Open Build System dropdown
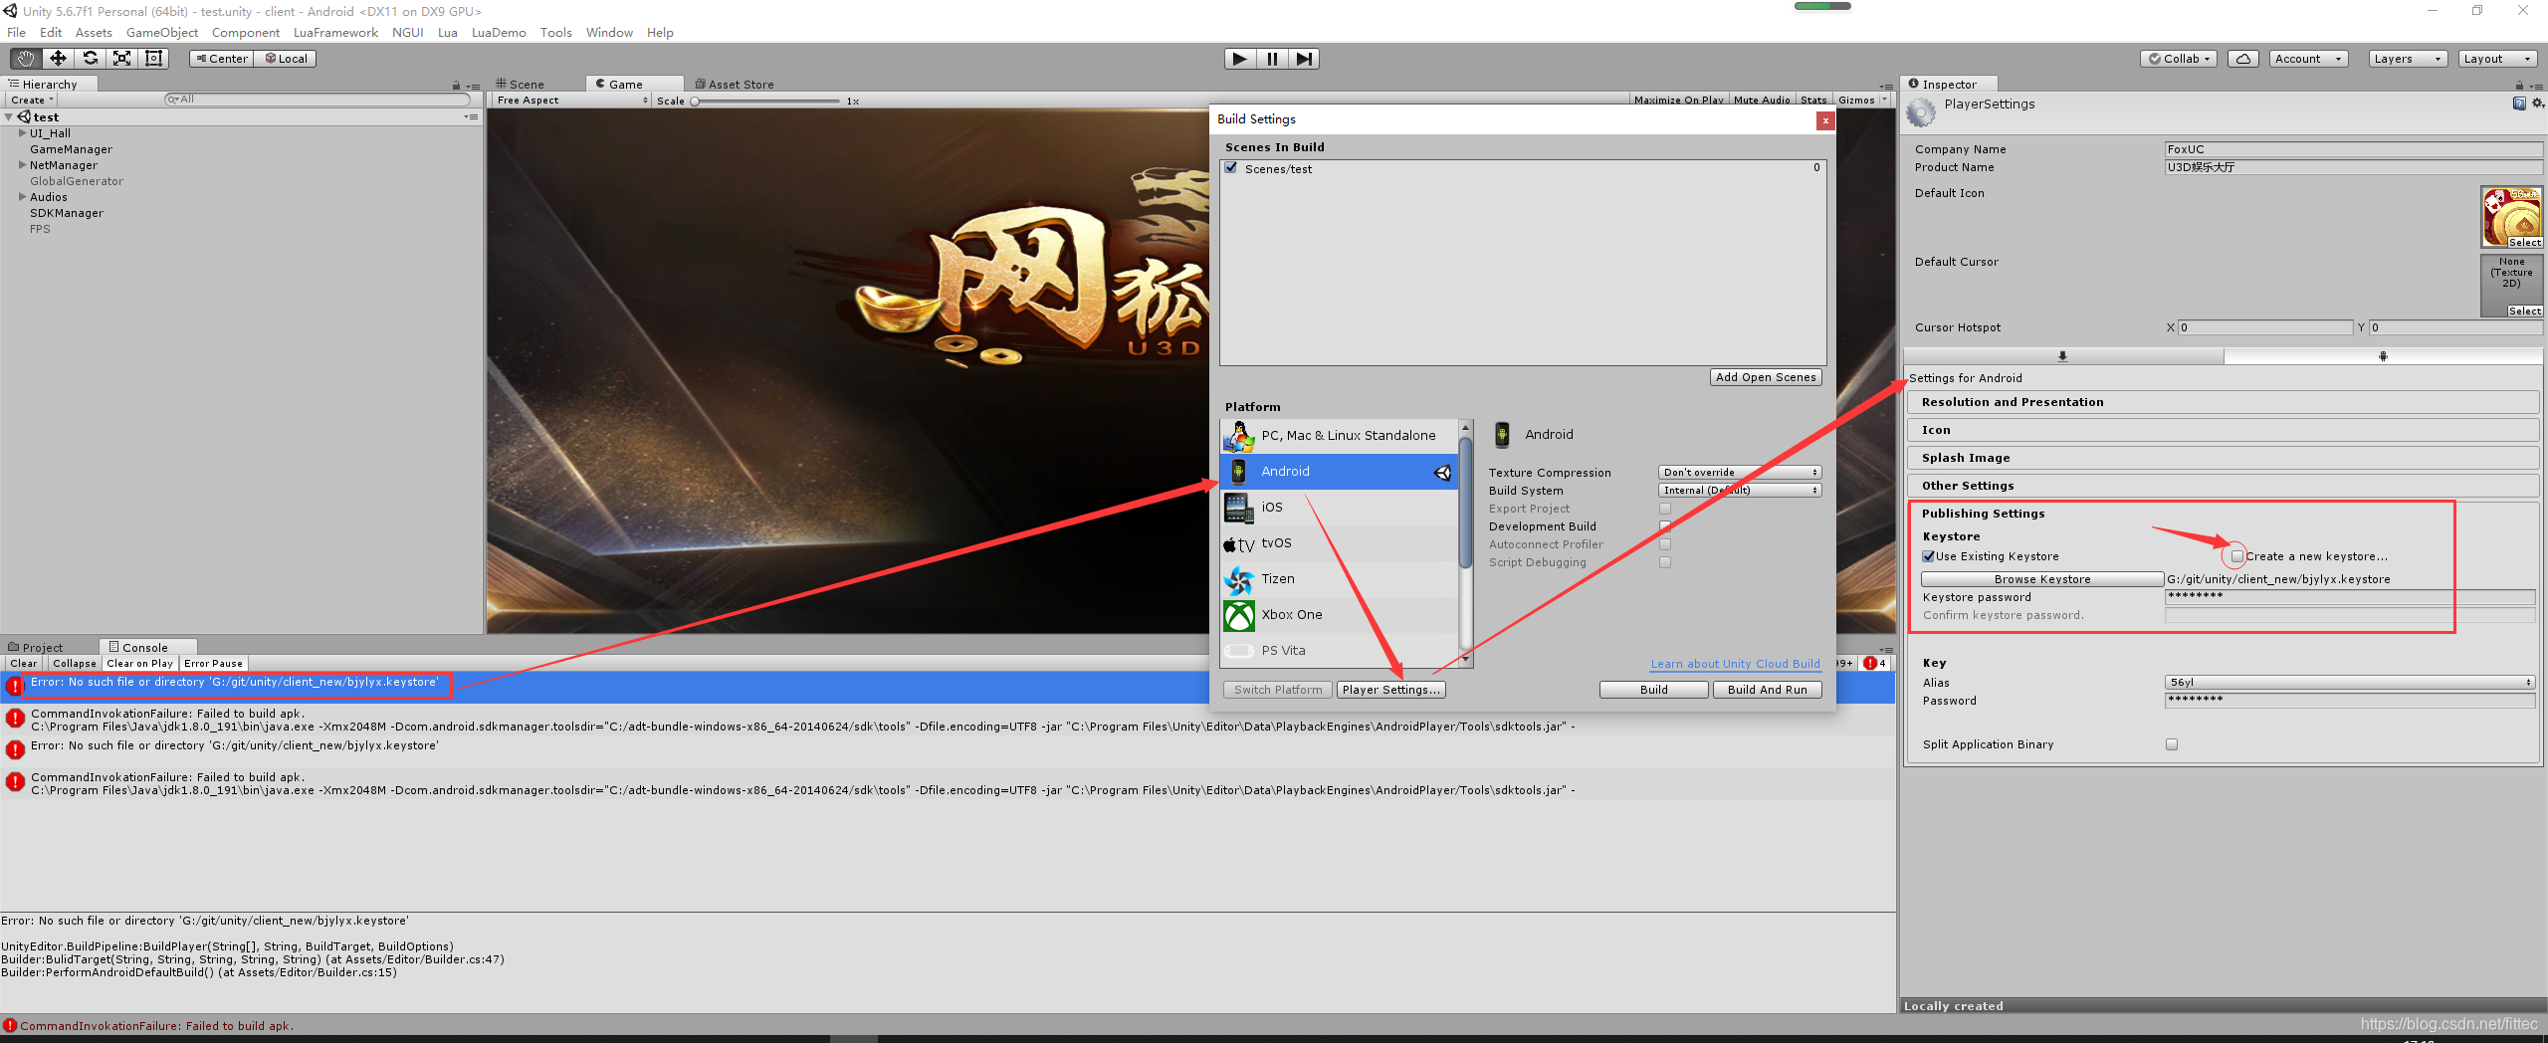The image size is (2548, 1043). [x=1740, y=491]
